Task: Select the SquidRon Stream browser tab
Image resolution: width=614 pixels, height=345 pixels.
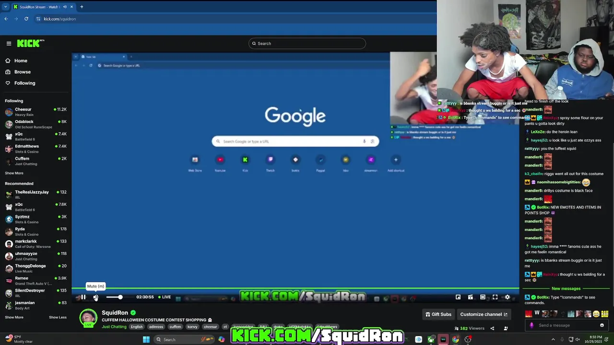Action: [43, 7]
